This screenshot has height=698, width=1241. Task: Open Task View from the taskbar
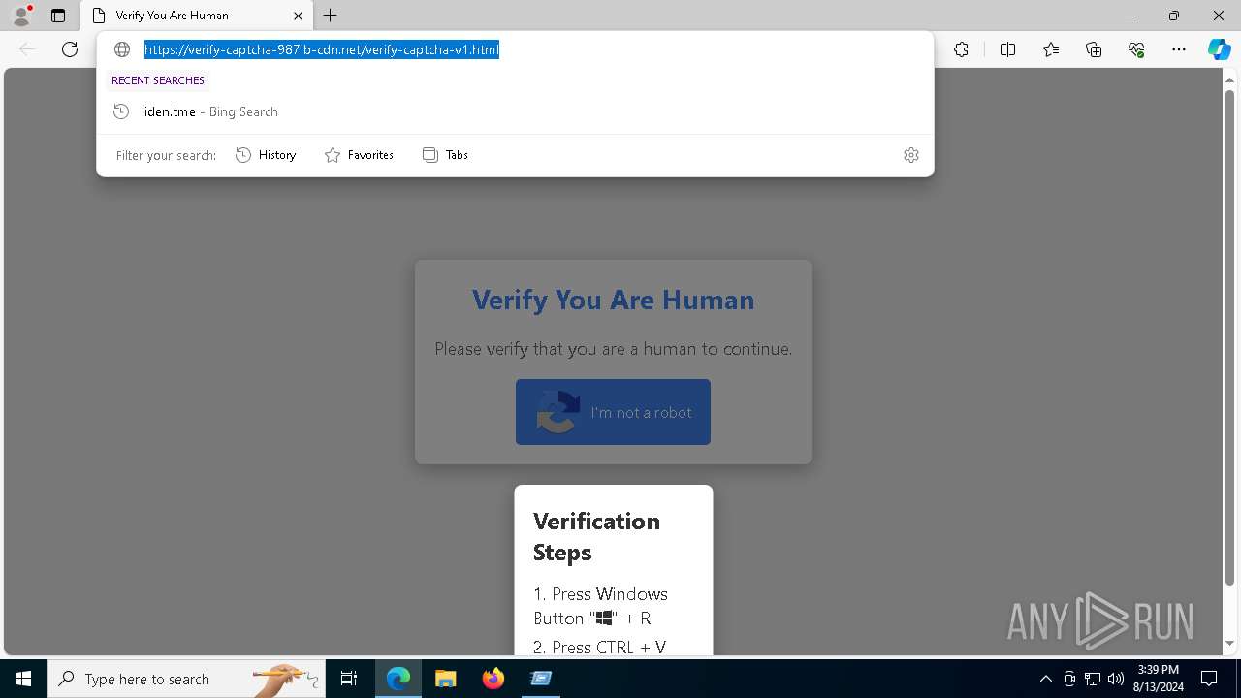[x=349, y=679]
